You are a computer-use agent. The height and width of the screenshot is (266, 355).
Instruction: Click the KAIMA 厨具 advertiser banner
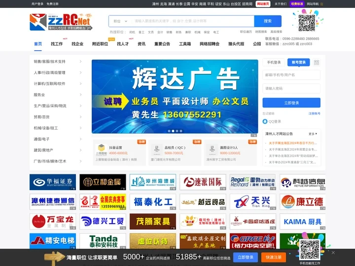pyautogui.click(x=303, y=222)
